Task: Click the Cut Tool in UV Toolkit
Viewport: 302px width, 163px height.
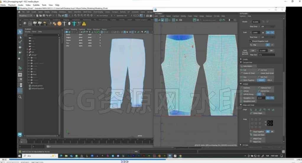Action: (x=266, y=70)
